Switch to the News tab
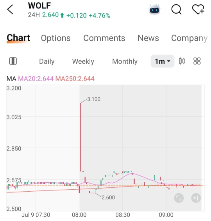 point(148,38)
